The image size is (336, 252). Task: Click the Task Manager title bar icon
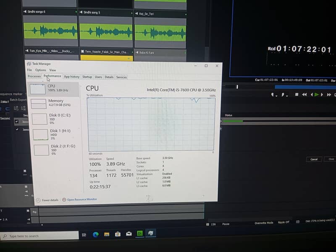29,64
